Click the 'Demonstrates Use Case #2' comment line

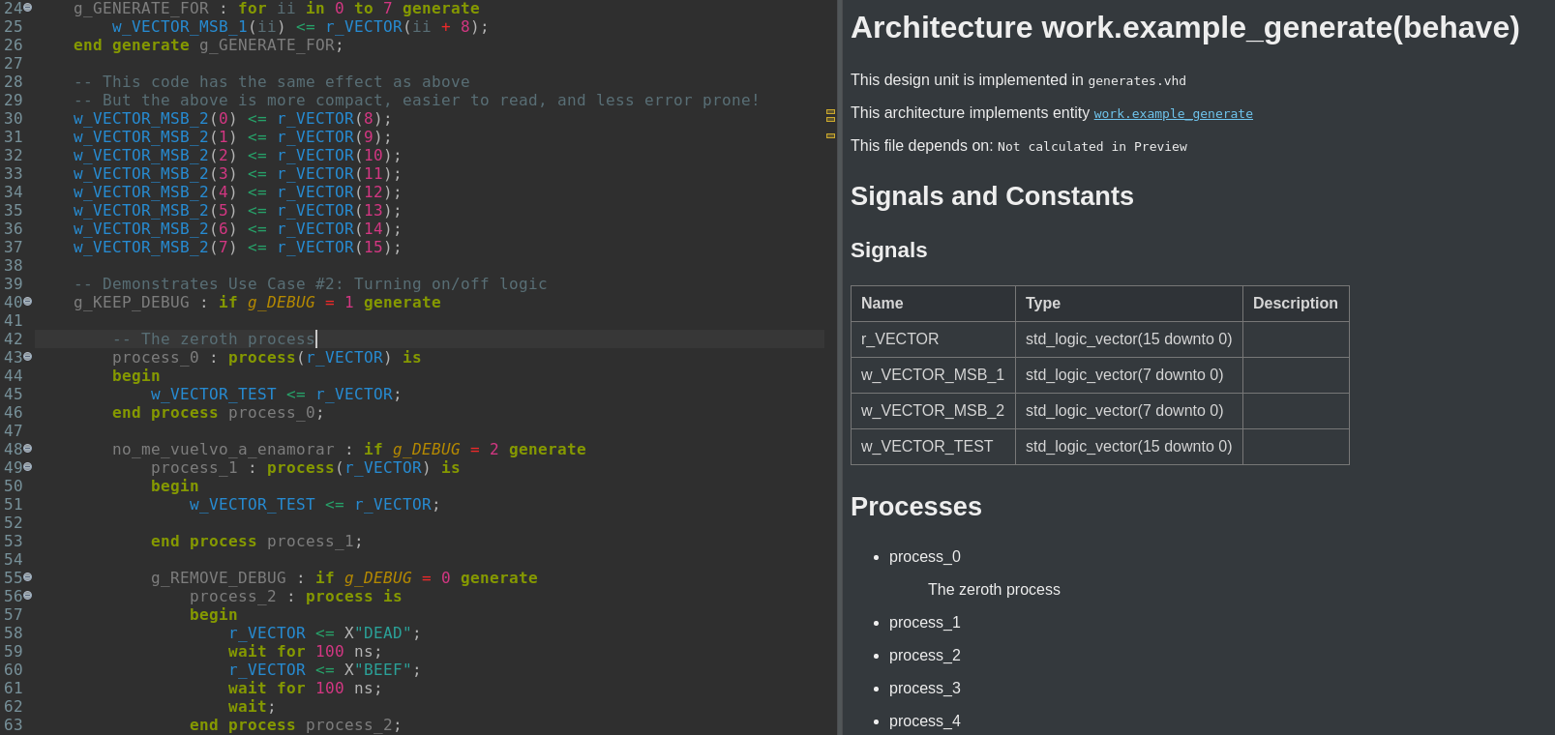[311, 284]
